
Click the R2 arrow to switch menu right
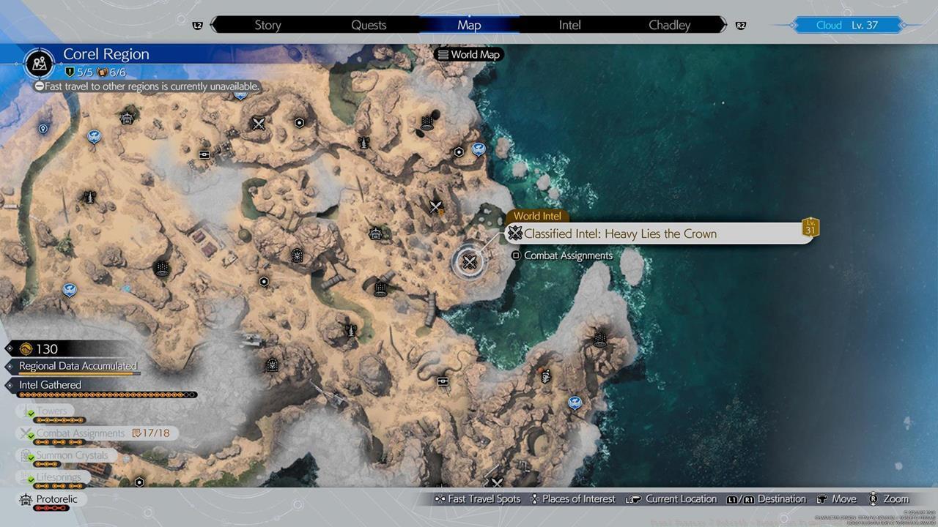[741, 24]
